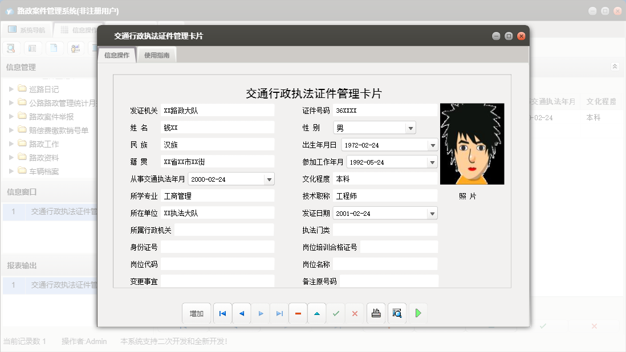Open 出生年月日 date dropdown
This screenshot has width=626, height=352.
tap(433, 145)
